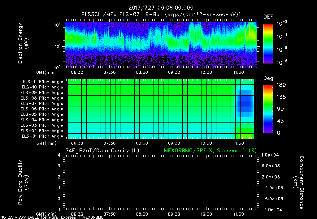Click the 10^-6 value on DEF scale
This screenshot has width=317, height=219.
[x=282, y=62]
